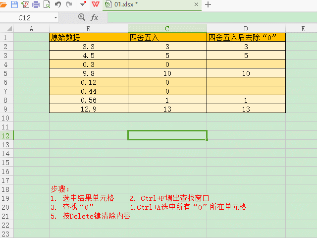Select column C header

167,29
